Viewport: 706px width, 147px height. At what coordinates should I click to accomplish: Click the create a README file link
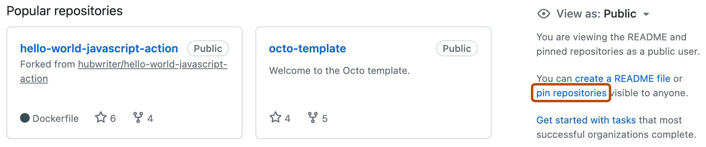point(622,79)
